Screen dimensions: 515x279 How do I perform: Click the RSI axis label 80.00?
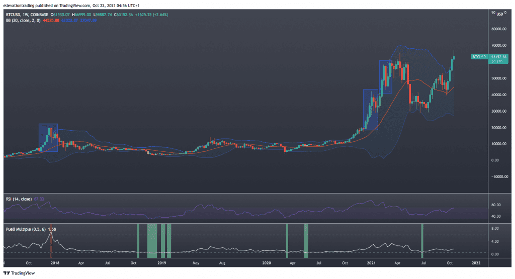click(x=495, y=205)
